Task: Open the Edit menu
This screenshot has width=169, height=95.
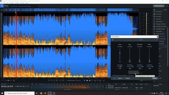Action: tap(4, 3)
